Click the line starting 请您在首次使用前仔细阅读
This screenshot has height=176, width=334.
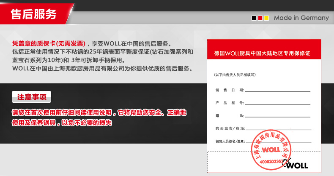tap(99, 112)
